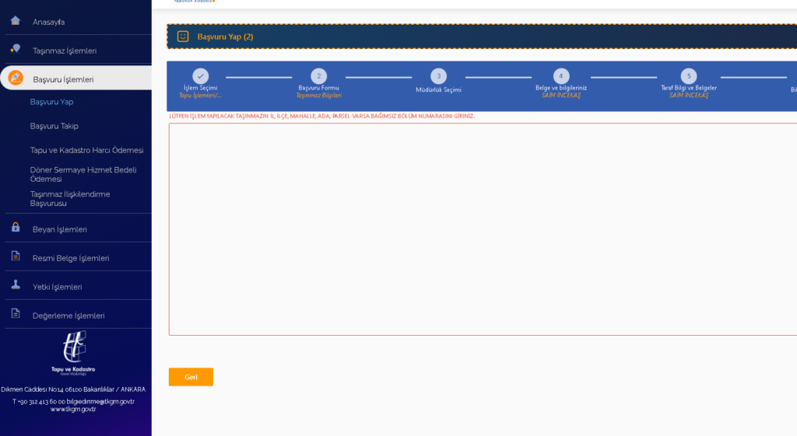797x436 pixels.
Task: Click the Beyan İşlemleri lock icon
Action: click(16, 228)
